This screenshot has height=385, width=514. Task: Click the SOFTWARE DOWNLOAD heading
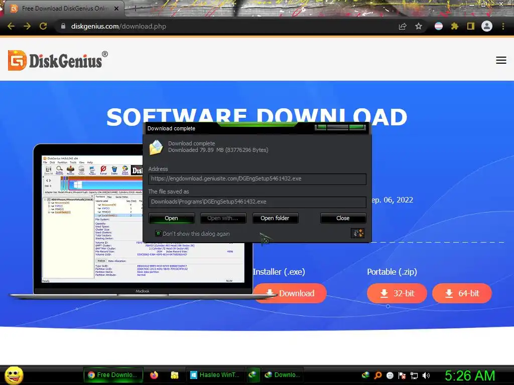click(x=256, y=117)
